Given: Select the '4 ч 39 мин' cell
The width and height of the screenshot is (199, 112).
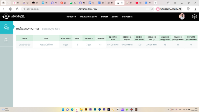Looking at the screenshot, I should (127, 44).
